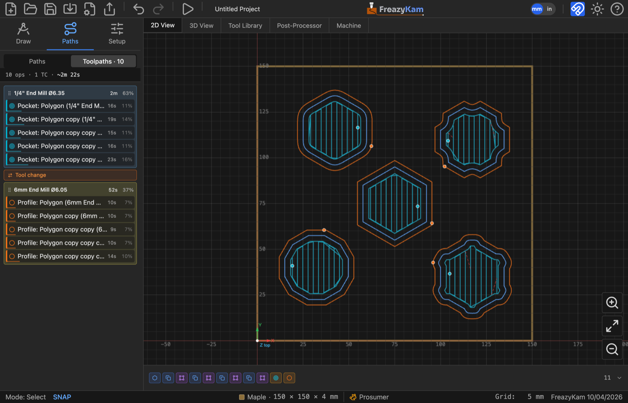This screenshot has height=403, width=628.
Task: Save project with floppy disk icon
Action: pos(50,9)
